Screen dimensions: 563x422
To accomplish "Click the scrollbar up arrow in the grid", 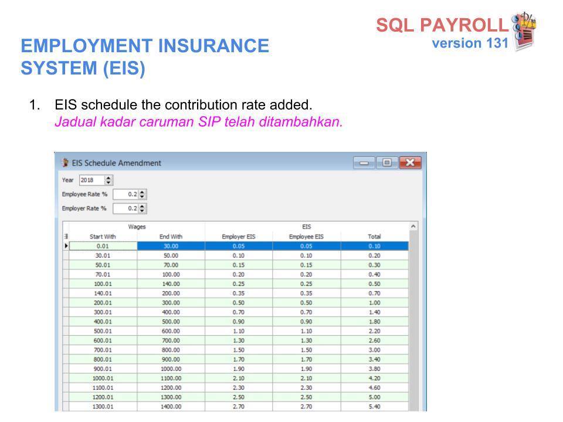I will coord(413,226).
